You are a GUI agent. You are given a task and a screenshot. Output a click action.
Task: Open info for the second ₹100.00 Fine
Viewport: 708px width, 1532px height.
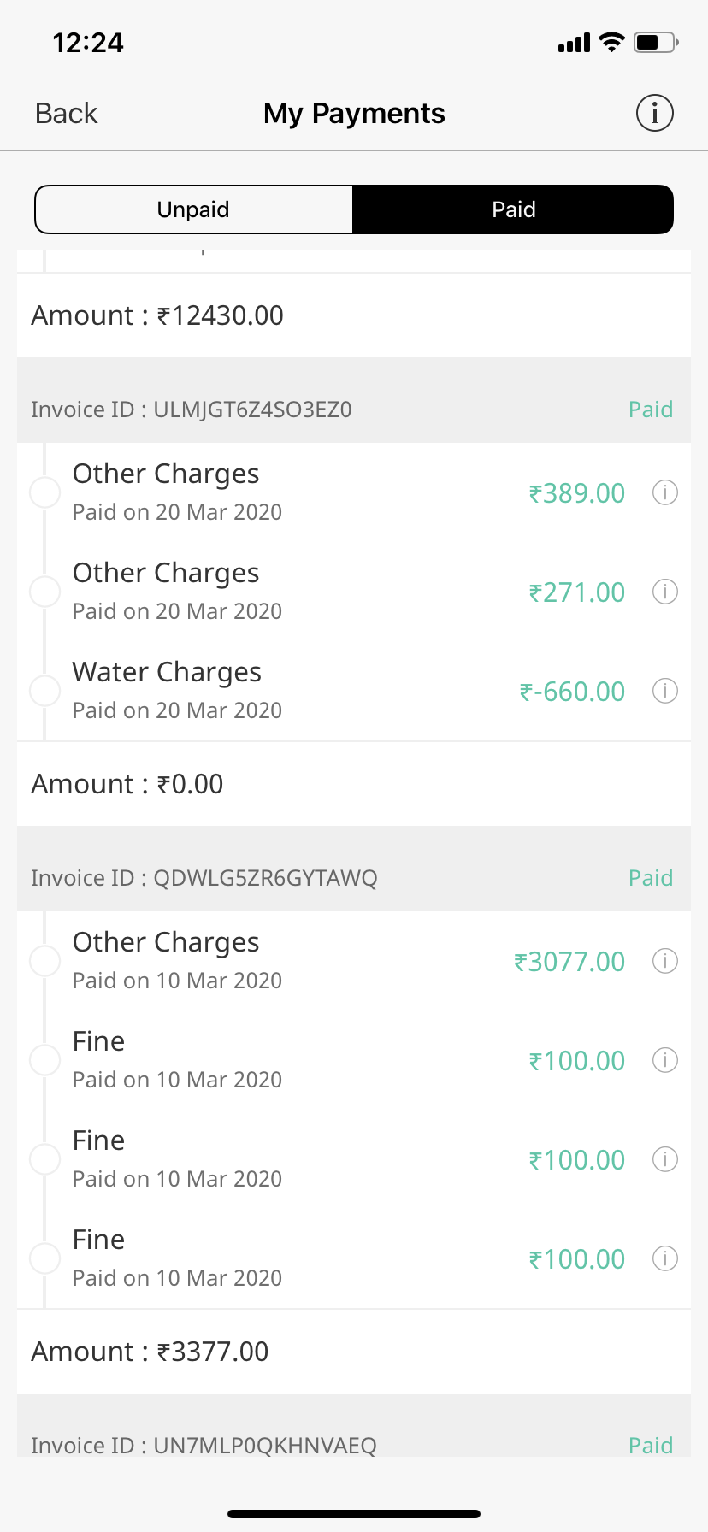click(665, 1159)
